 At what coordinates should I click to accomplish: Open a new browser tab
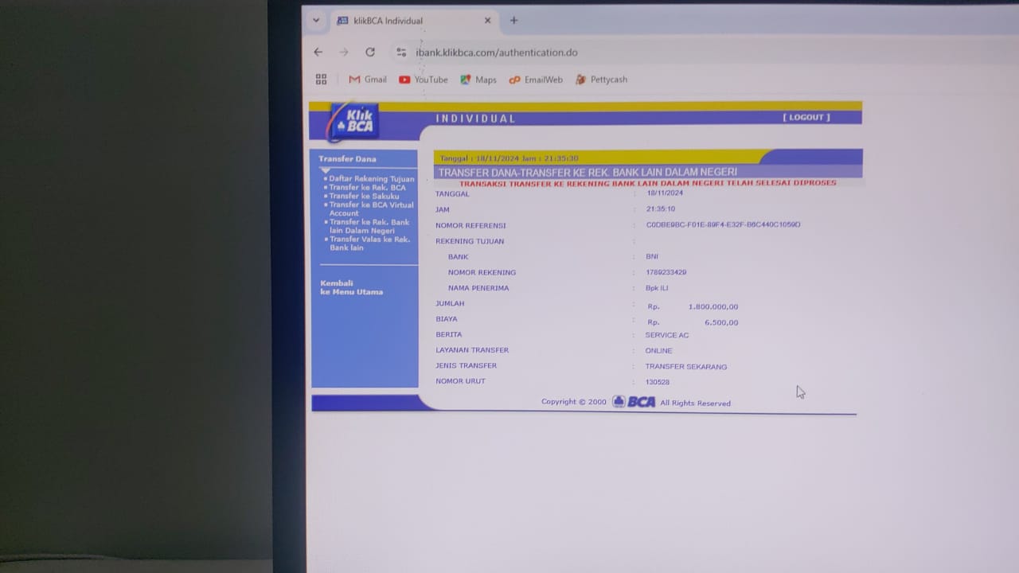513,21
